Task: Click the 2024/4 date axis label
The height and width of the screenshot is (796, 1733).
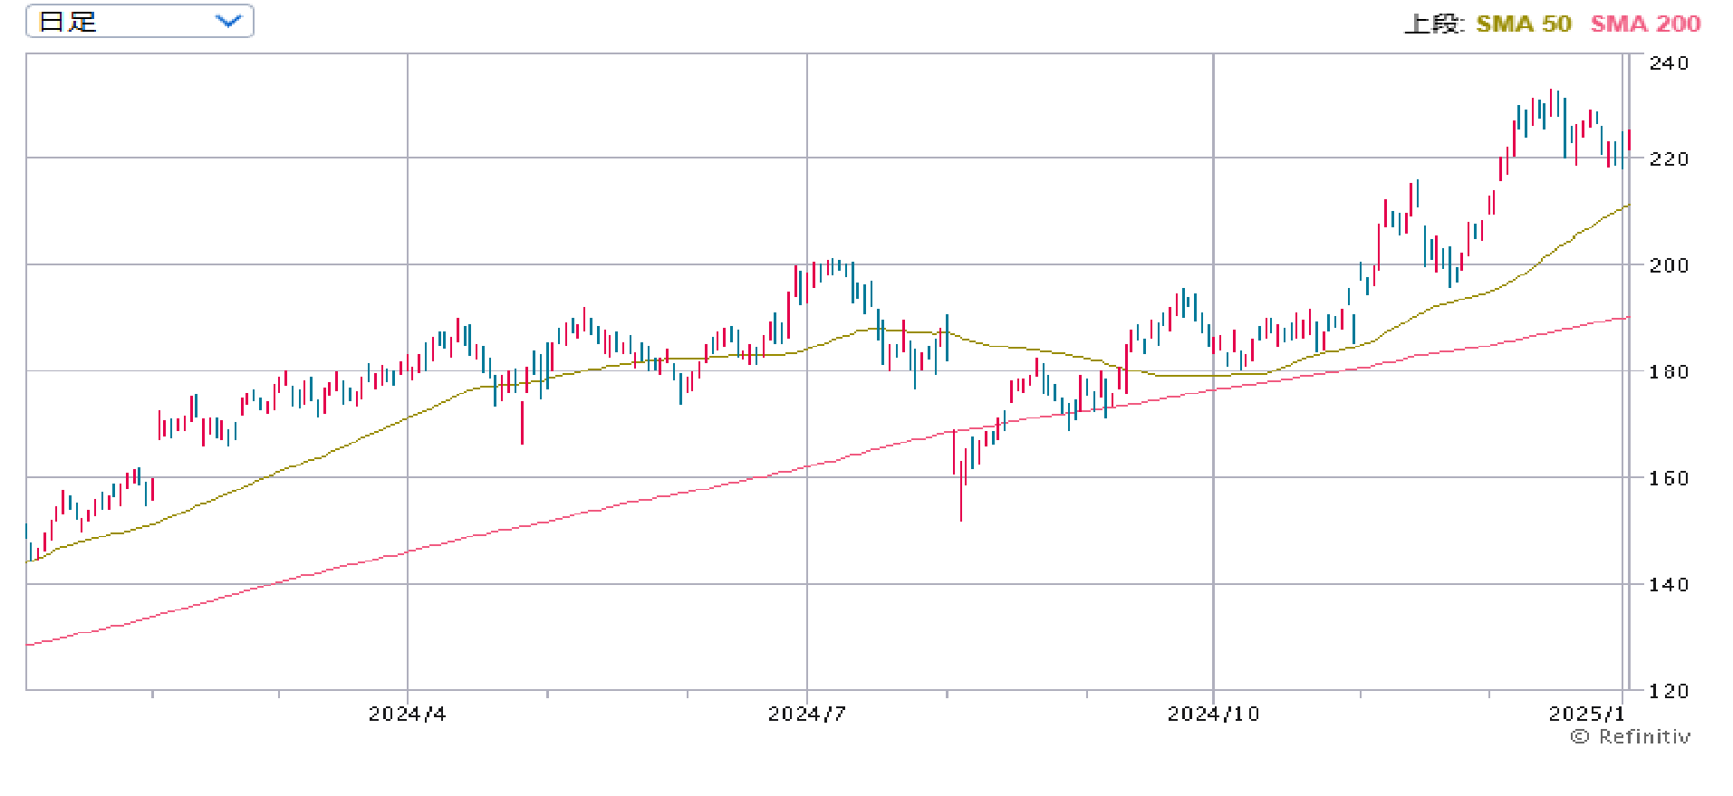Action: [407, 714]
